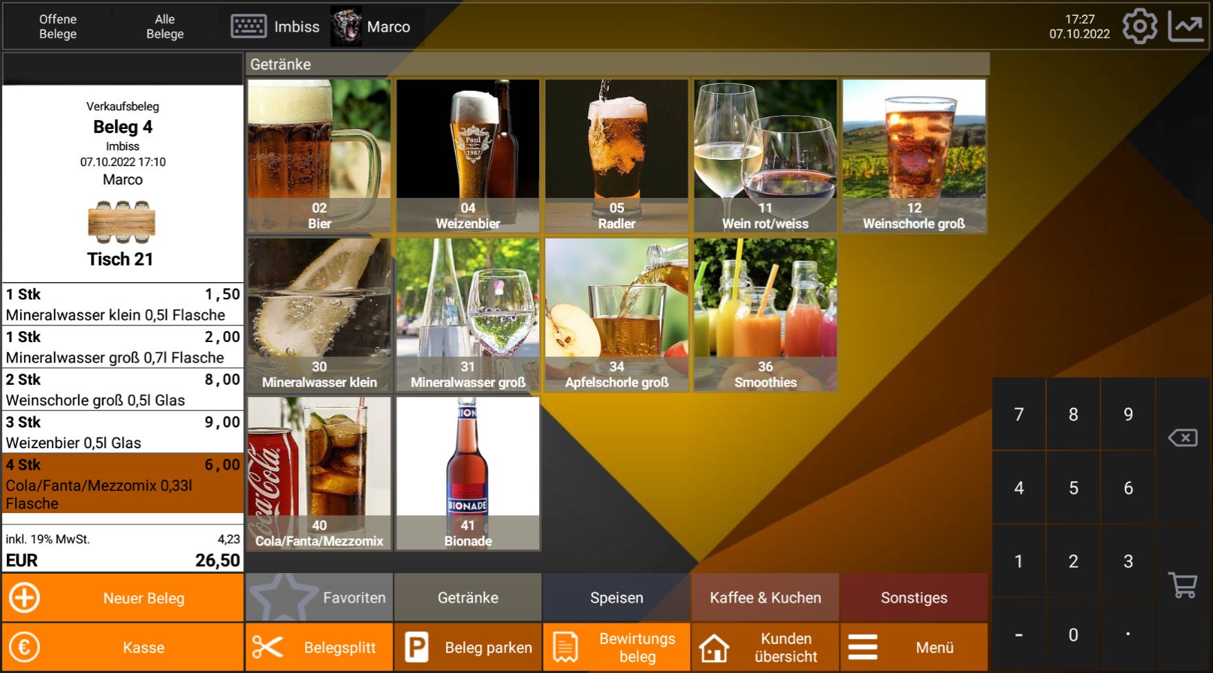Open Alle Belege list
Image resolution: width=1213 pixels, height=673 pixels.
[165, 27]
